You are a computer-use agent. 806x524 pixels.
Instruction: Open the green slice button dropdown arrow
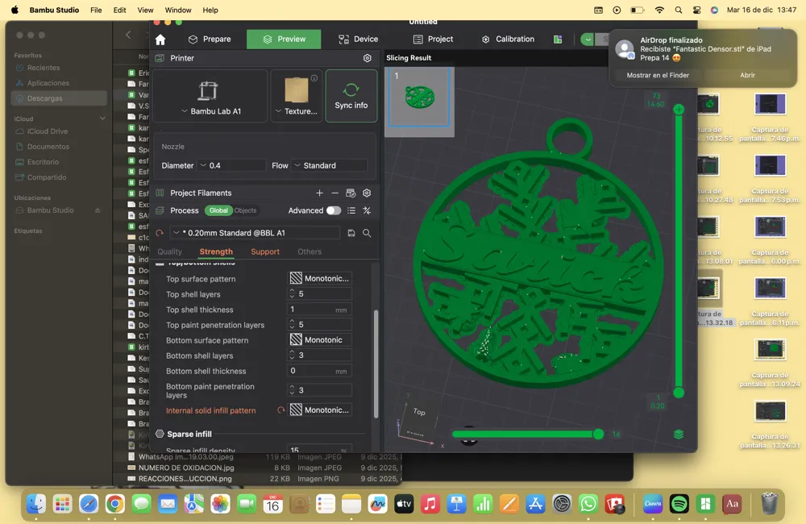tap(588, 40)
